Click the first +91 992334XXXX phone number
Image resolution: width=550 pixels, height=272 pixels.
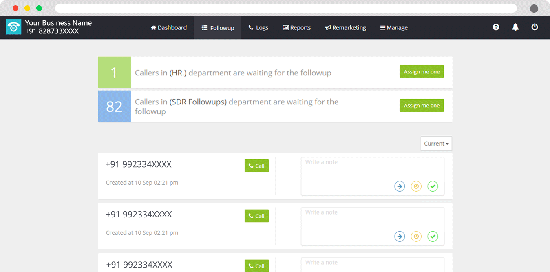tap(139, 164)
